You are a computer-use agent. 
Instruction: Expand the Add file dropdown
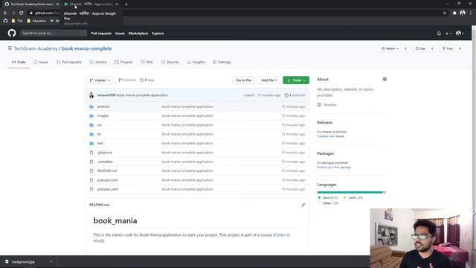(x=268, y=80)
